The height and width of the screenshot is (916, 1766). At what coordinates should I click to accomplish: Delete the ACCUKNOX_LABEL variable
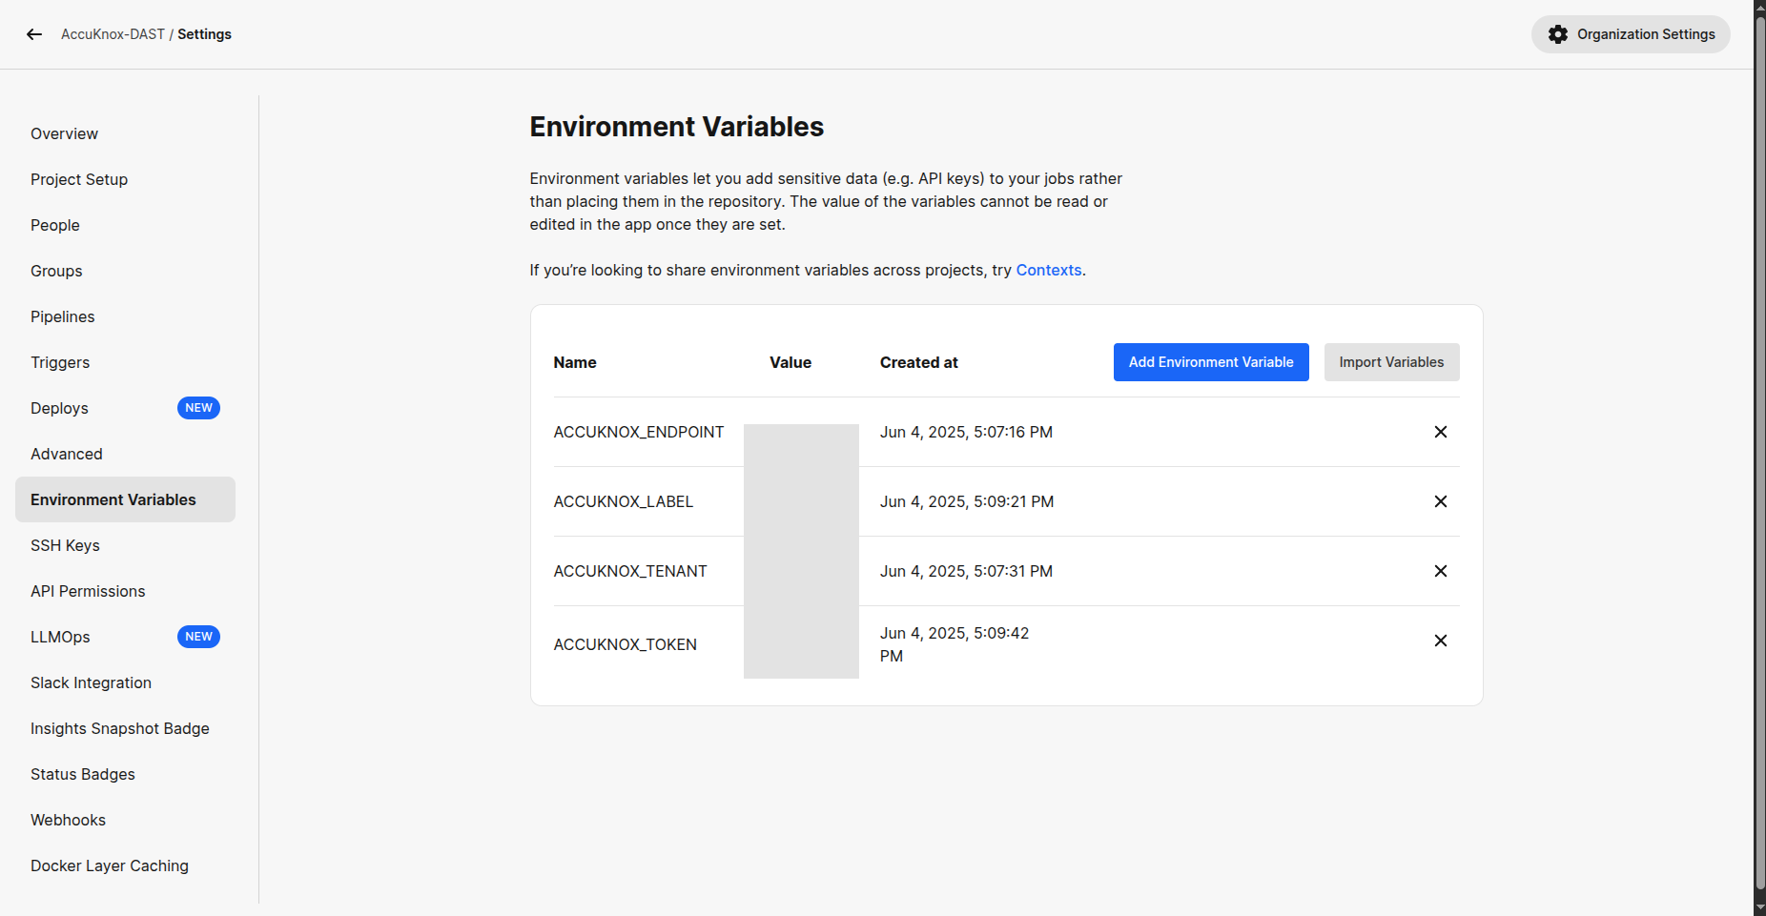[1441, 501]
